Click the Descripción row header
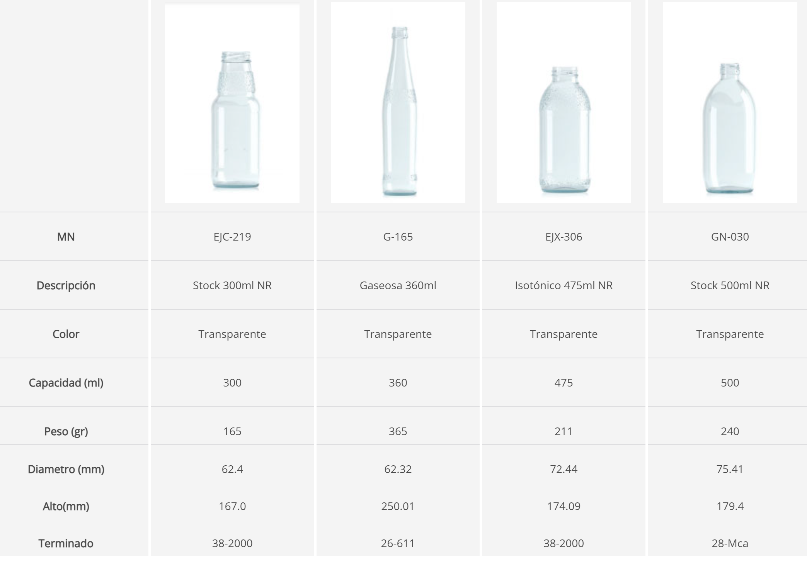The height and width of the screenshot is (563, 807). point(66,285)
